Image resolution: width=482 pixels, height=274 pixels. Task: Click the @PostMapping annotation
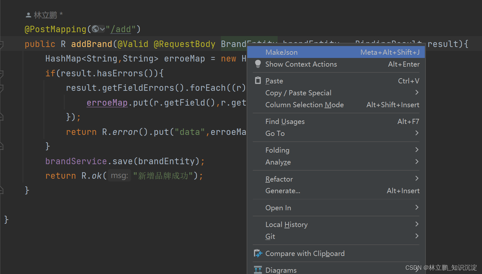(56, 29)
